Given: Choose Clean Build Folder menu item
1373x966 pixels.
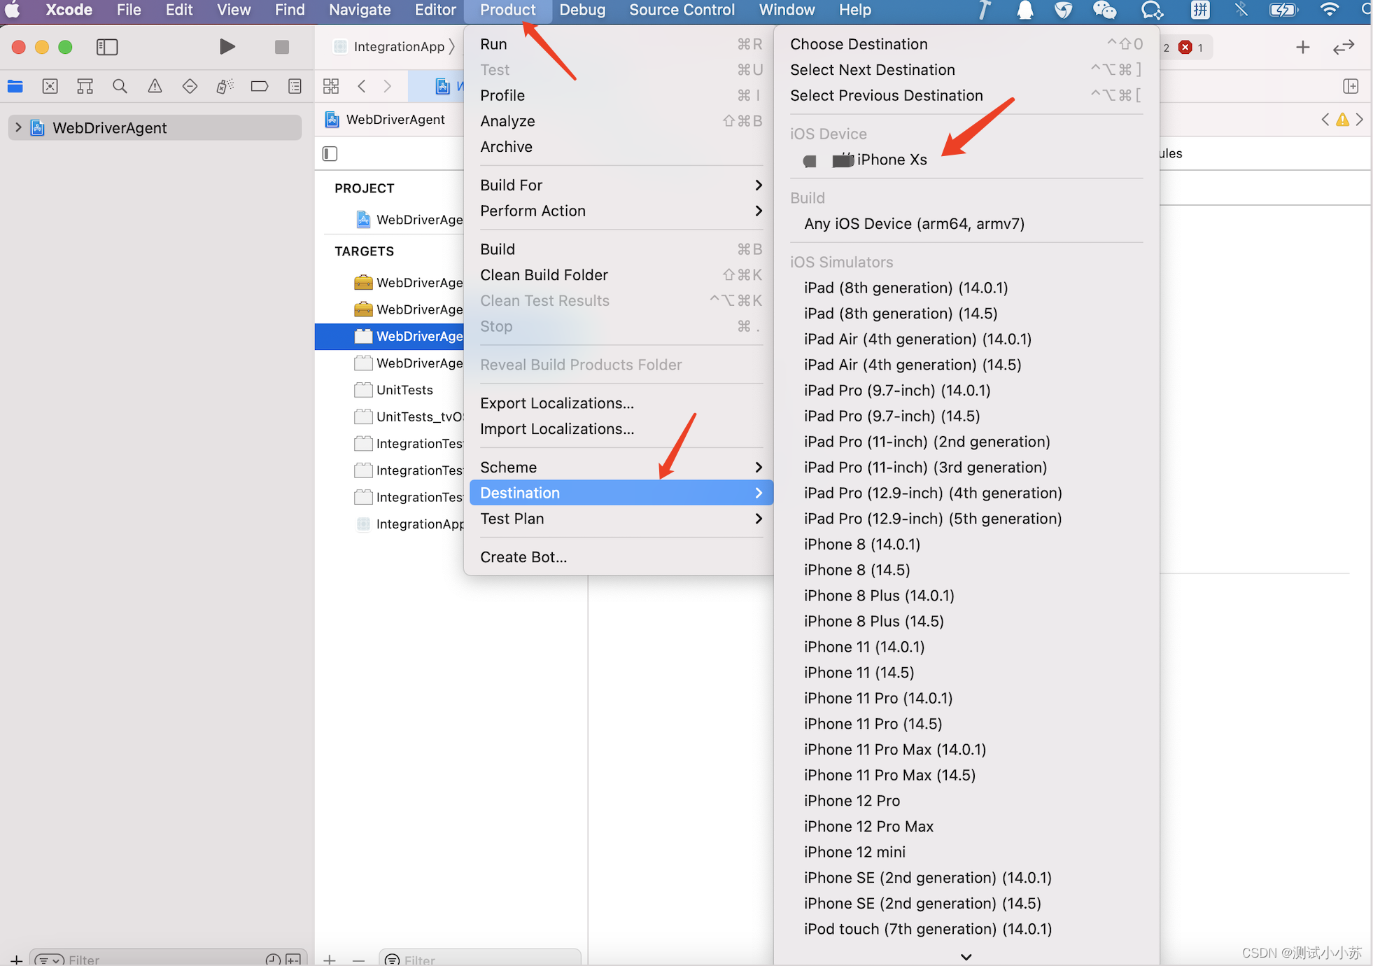Looking at the screenshot, I should (544, 275).
